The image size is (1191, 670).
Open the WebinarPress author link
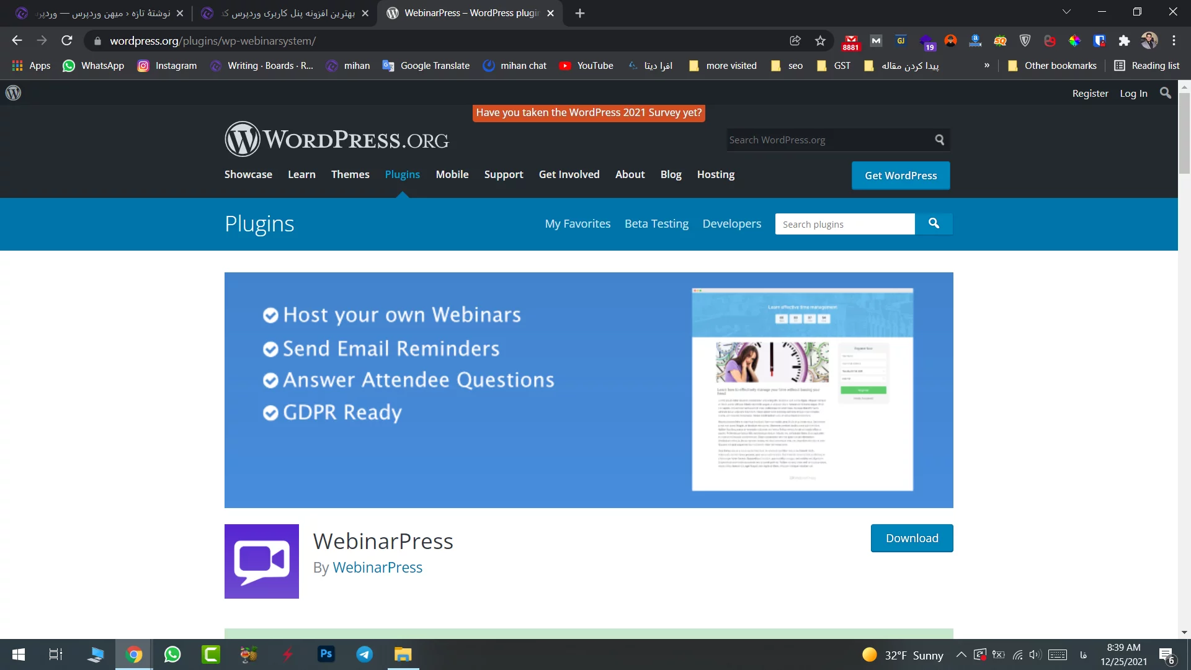tap(377, 567)
